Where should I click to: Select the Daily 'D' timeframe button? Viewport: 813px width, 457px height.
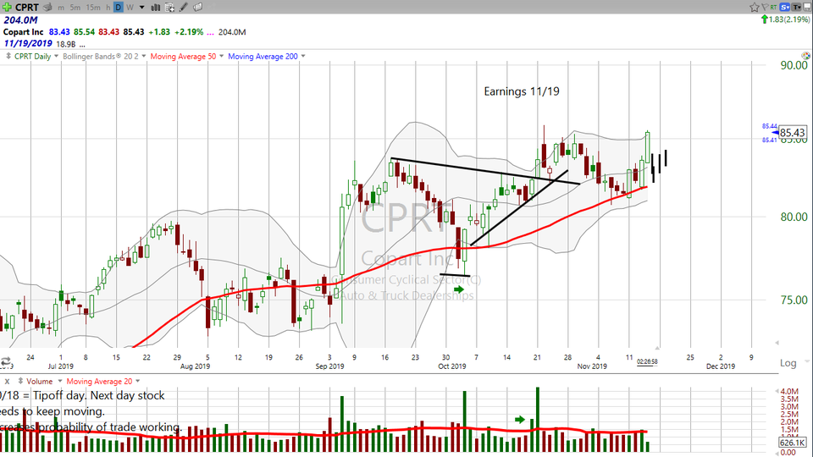(119, 8)
